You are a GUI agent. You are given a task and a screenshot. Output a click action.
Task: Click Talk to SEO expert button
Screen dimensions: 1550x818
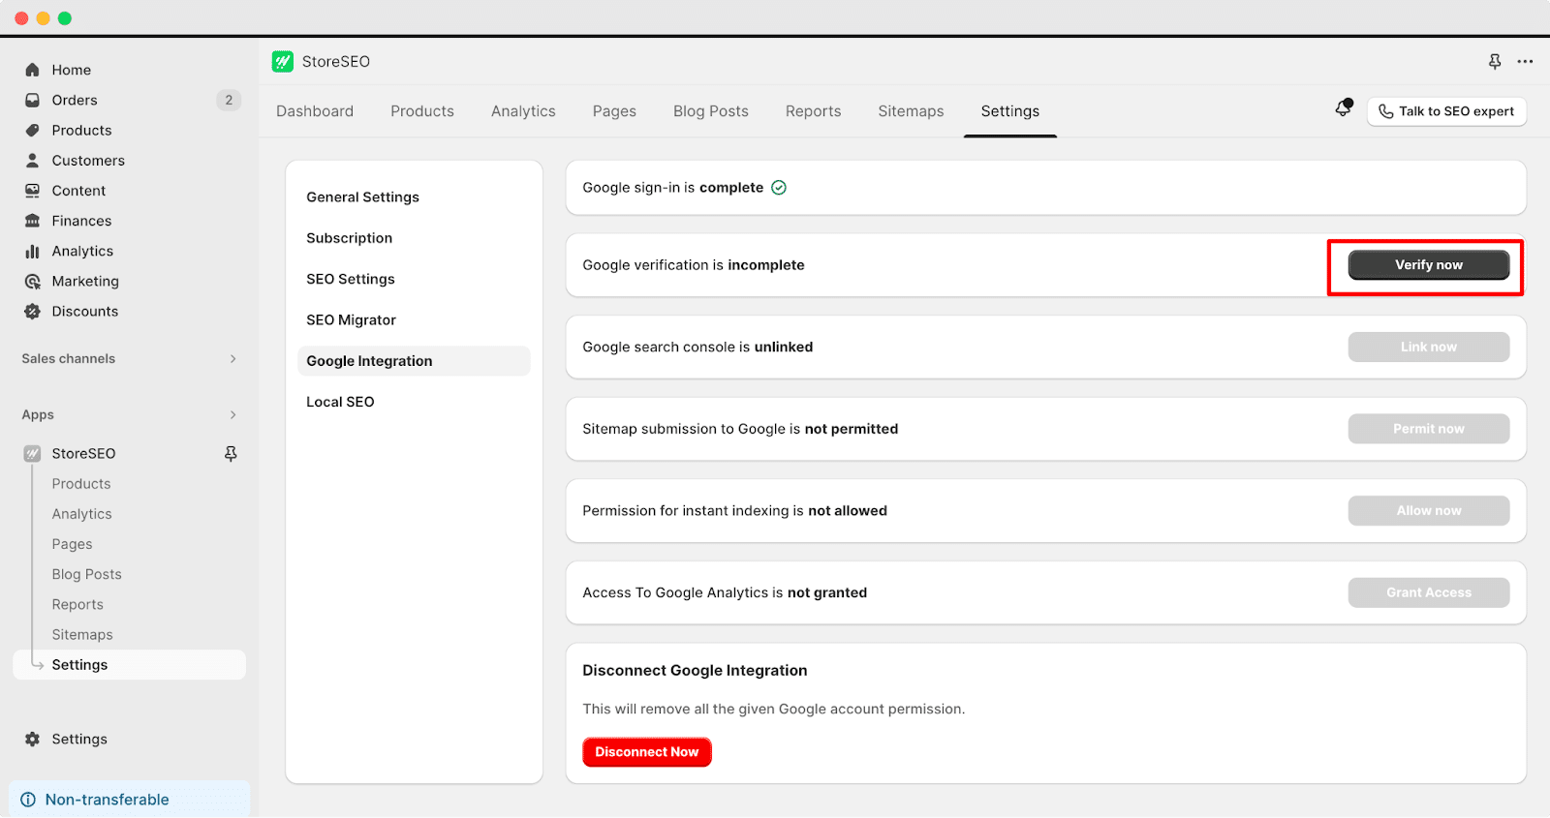(1447, 111)
